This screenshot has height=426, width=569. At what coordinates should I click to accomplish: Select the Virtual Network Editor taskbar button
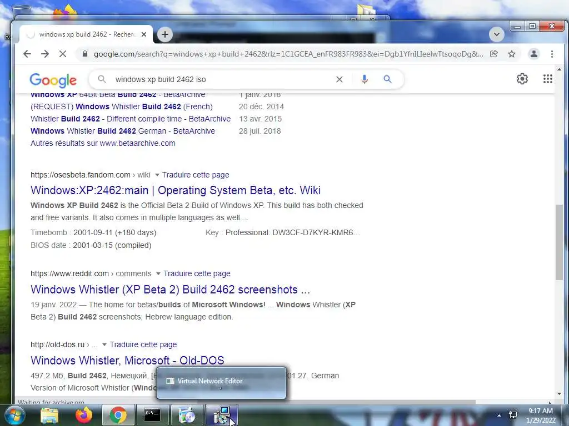click(x=222, y=415)
